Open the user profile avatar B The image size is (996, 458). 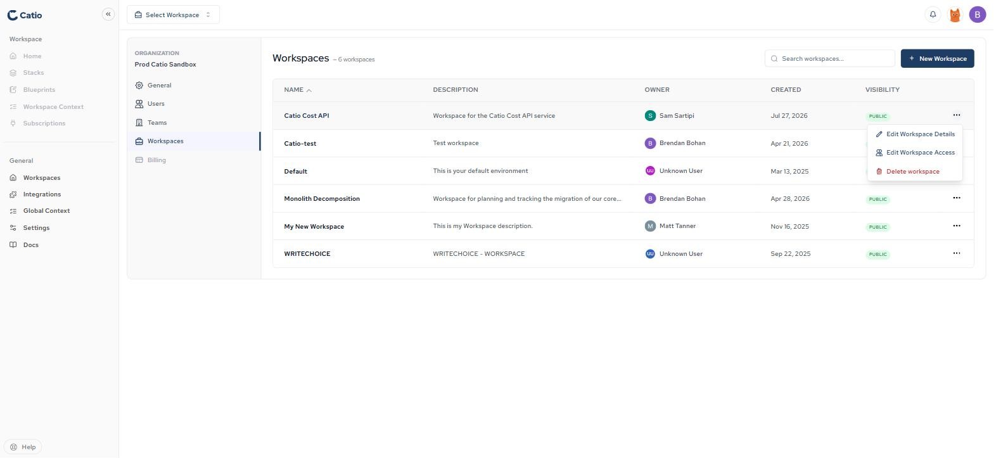tap(978, 15)
